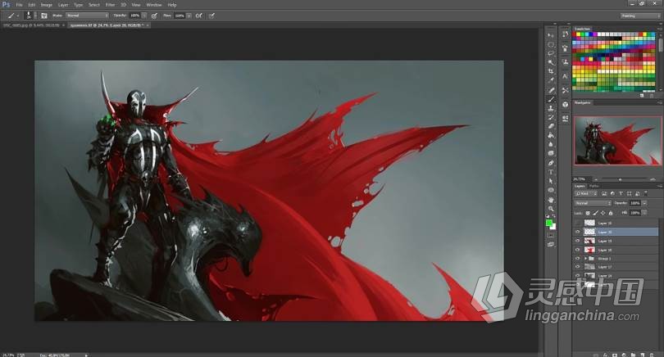This screenshot has height=357, width=664.
Task: Open the Tool Preset picker arrow
Action: point(18,16)
